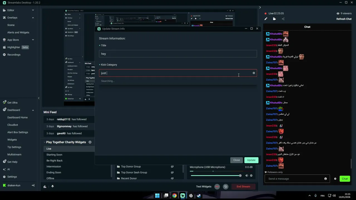Click the chat panel vertical scrollbar
Screen dimensions: 356x200
pyautogui.click(x=351, y=163)
